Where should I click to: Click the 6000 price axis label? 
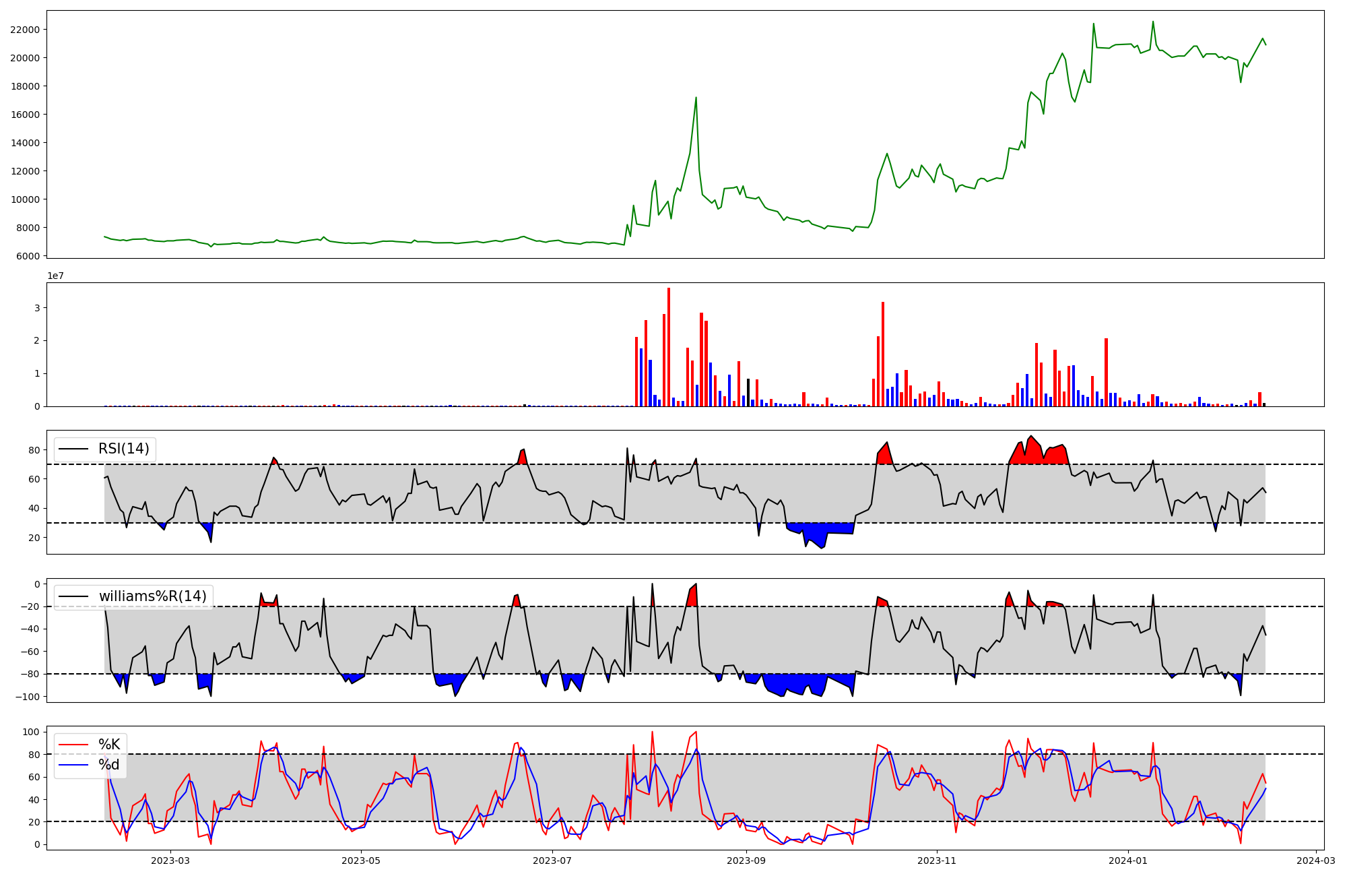pos(27,256)
